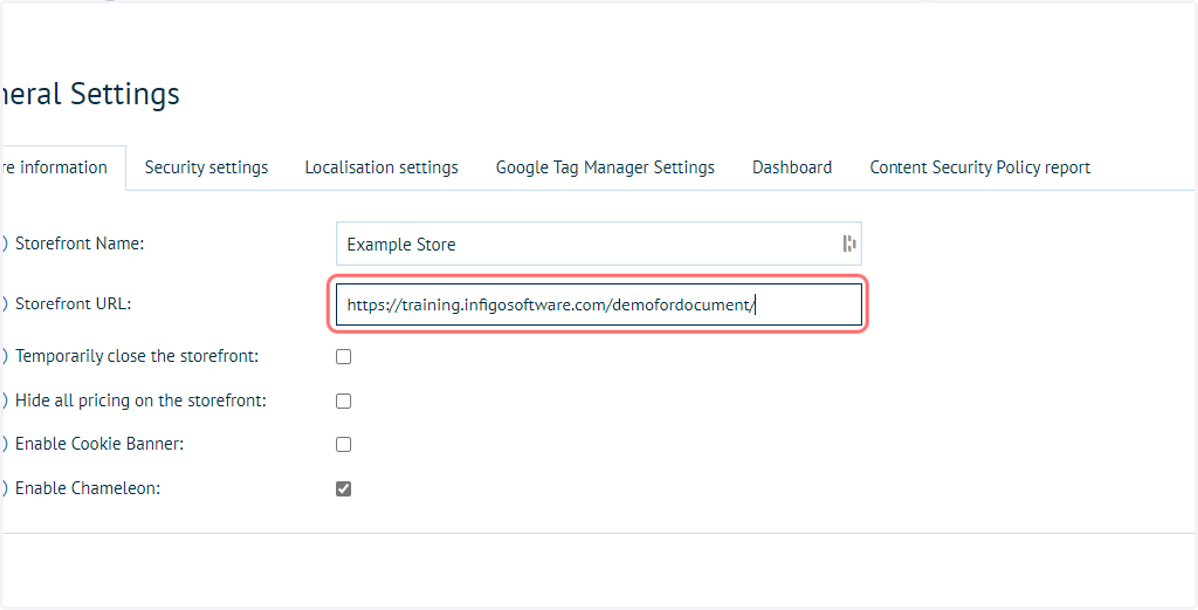Click Hide all pricing on the storefront label

[x=141, y=400]
